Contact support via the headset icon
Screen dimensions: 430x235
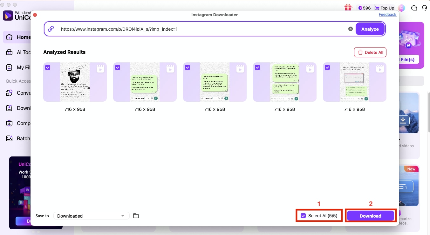[x=424, y=8]
